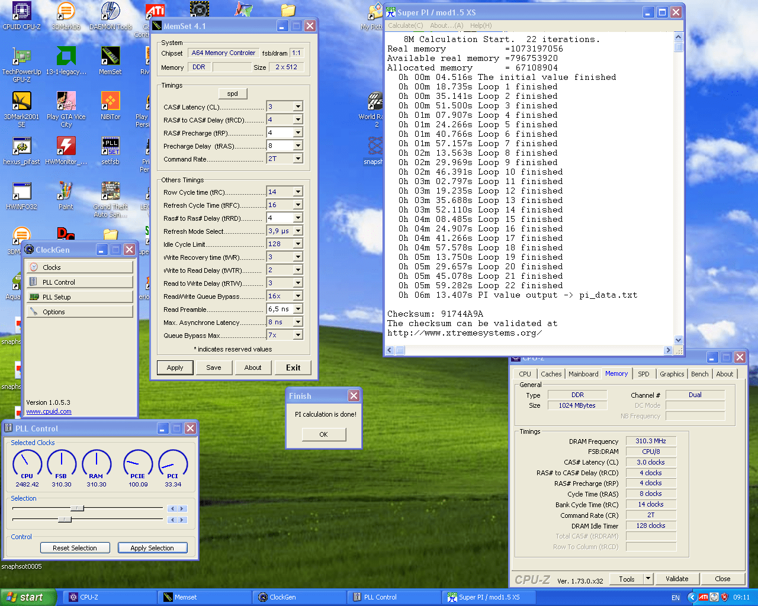
Task: Open World Racing 2 desktop icon
Action: (x=375, y=109)
